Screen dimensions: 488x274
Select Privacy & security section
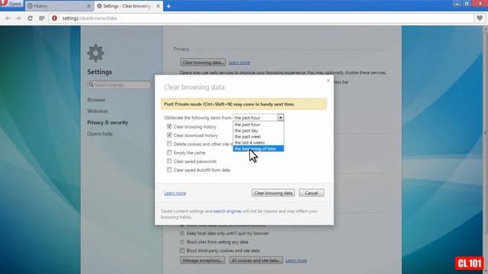[x=108, y=123]
